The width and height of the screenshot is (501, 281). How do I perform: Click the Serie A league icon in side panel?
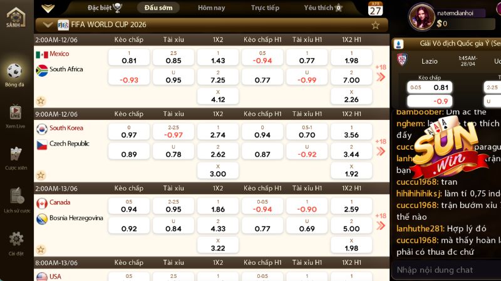398,44
